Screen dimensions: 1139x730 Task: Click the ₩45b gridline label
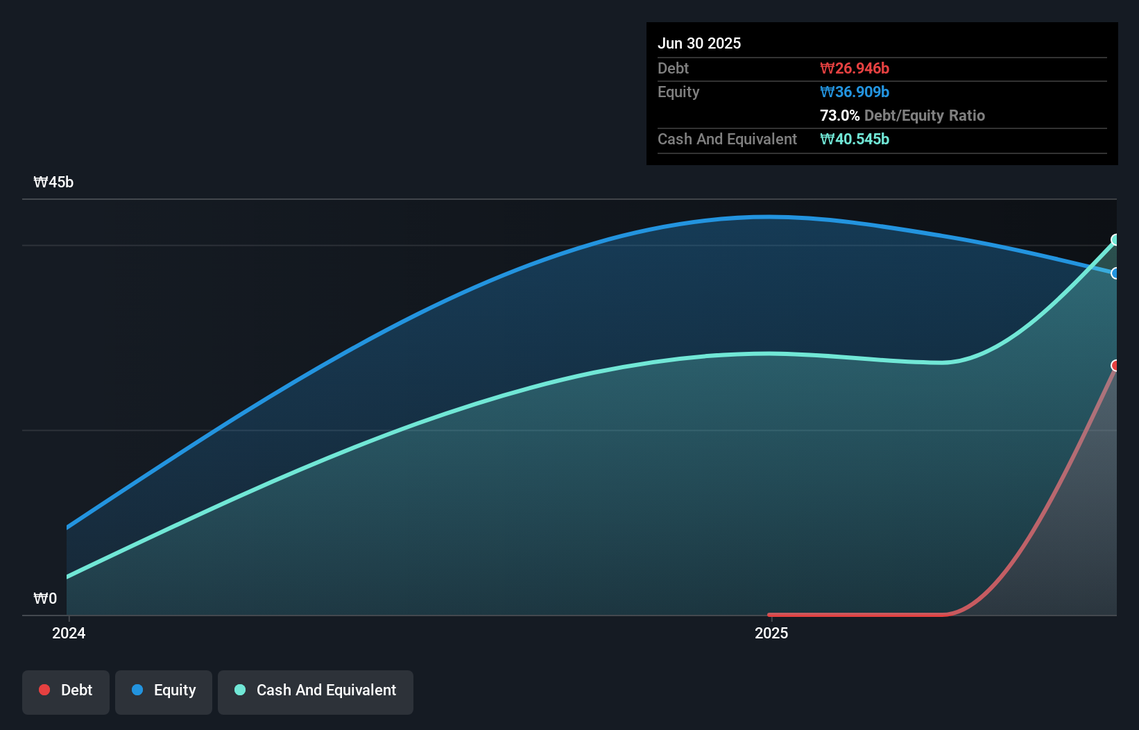click(x=53, y=182)
